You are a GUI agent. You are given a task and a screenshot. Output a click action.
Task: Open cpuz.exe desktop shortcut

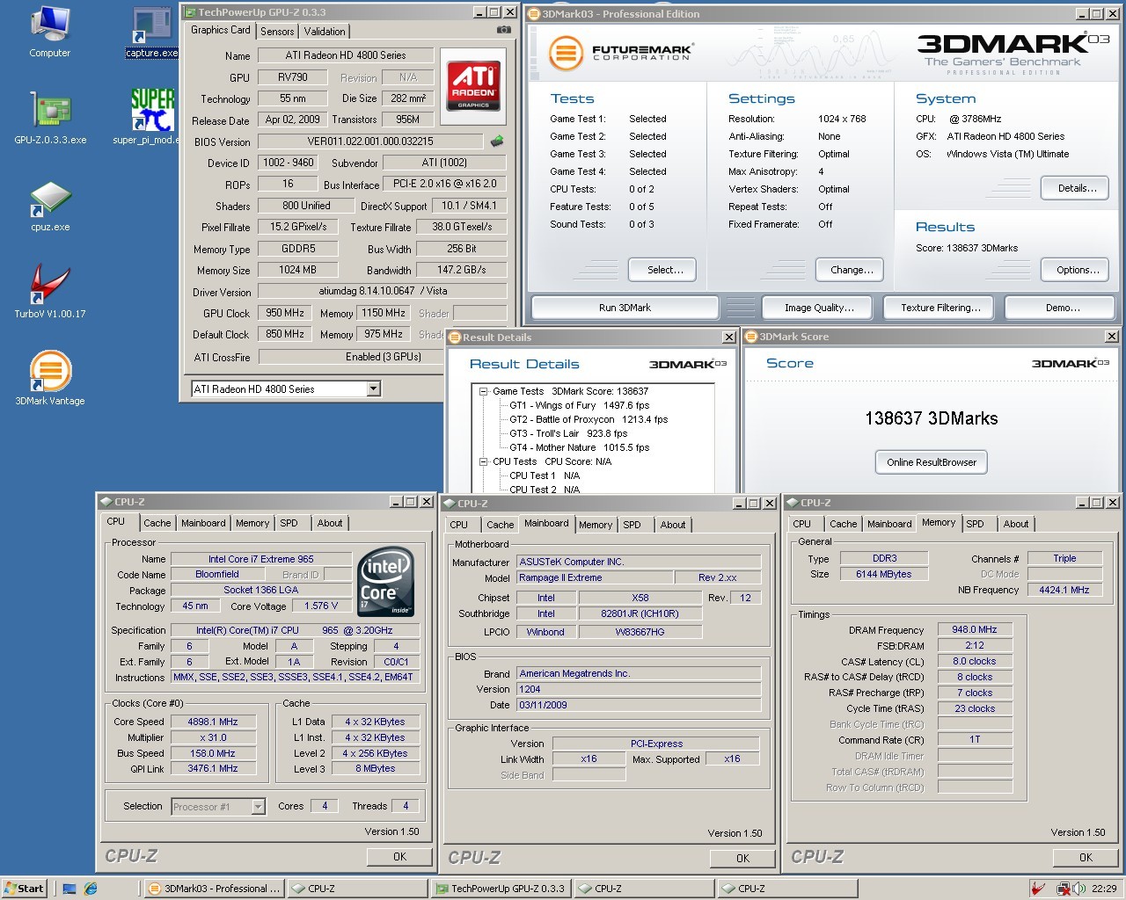tap(50, 206)
